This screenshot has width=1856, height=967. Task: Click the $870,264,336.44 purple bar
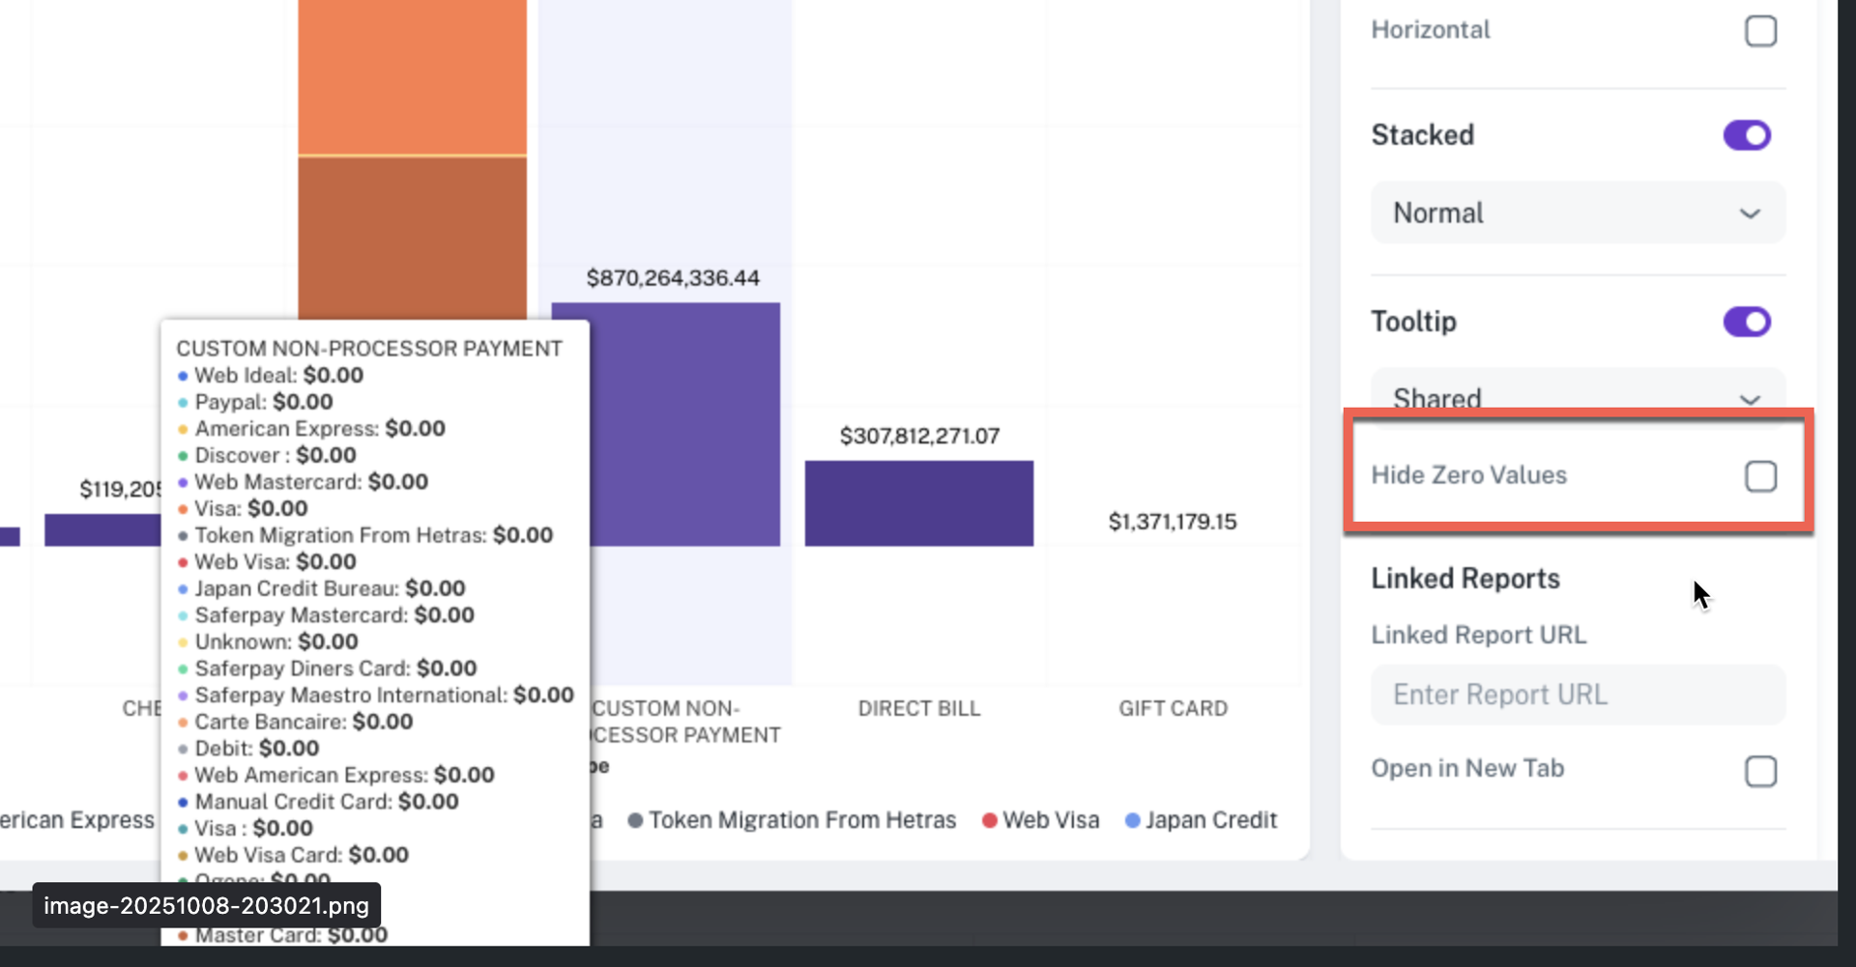(684, 425)
